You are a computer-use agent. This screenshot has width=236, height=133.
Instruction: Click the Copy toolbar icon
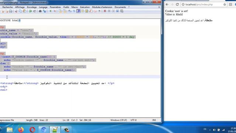tap(20, 11)
